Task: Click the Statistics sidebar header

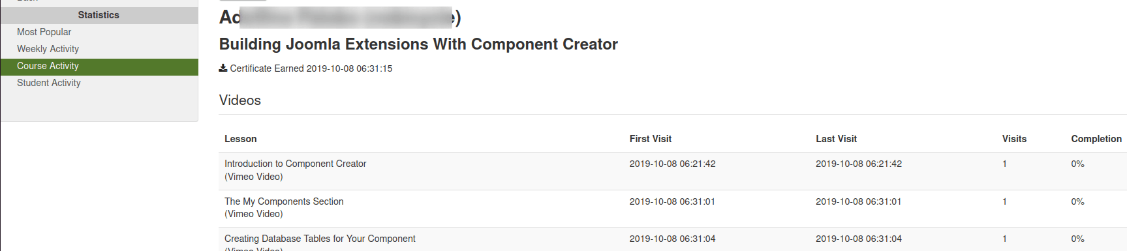Action: click(x=99, y=15)
